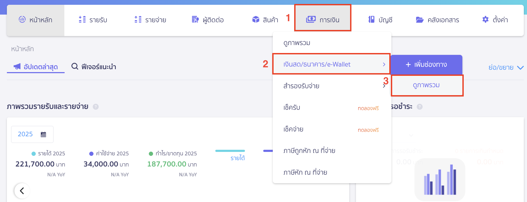Expand the สำรองรับจ่าย submenu chevron
Screen dimensions: 527x202
pos(384,86)
